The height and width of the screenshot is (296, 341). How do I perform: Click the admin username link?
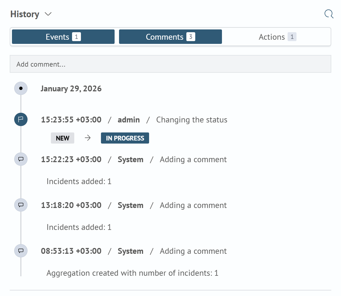(x=129, y=120)
